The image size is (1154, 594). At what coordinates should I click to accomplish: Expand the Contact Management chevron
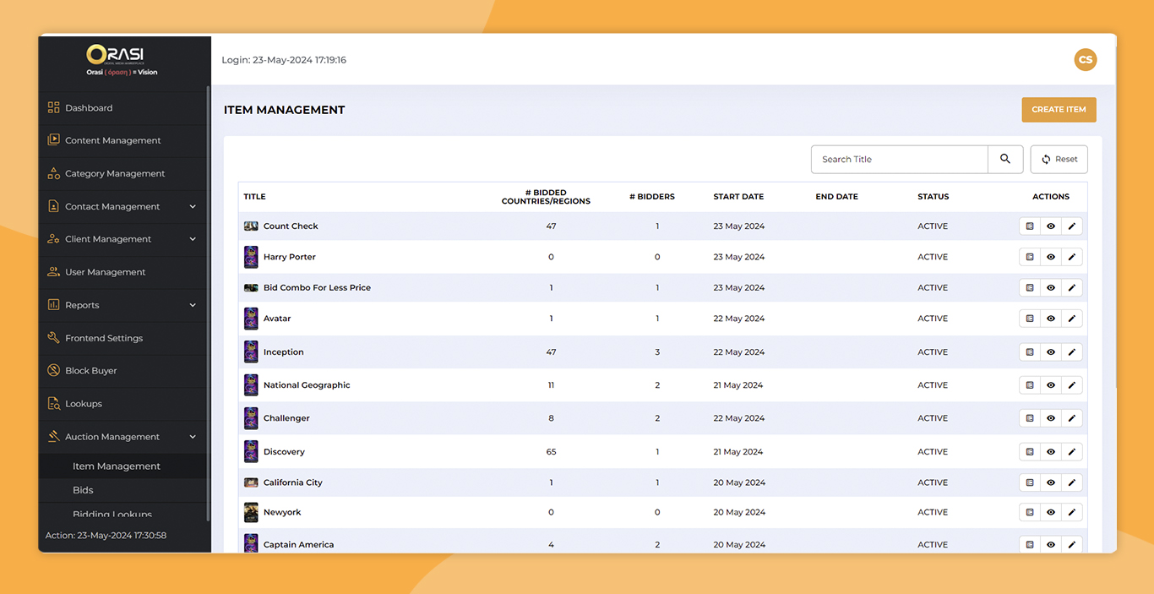(x=193, y=206)
